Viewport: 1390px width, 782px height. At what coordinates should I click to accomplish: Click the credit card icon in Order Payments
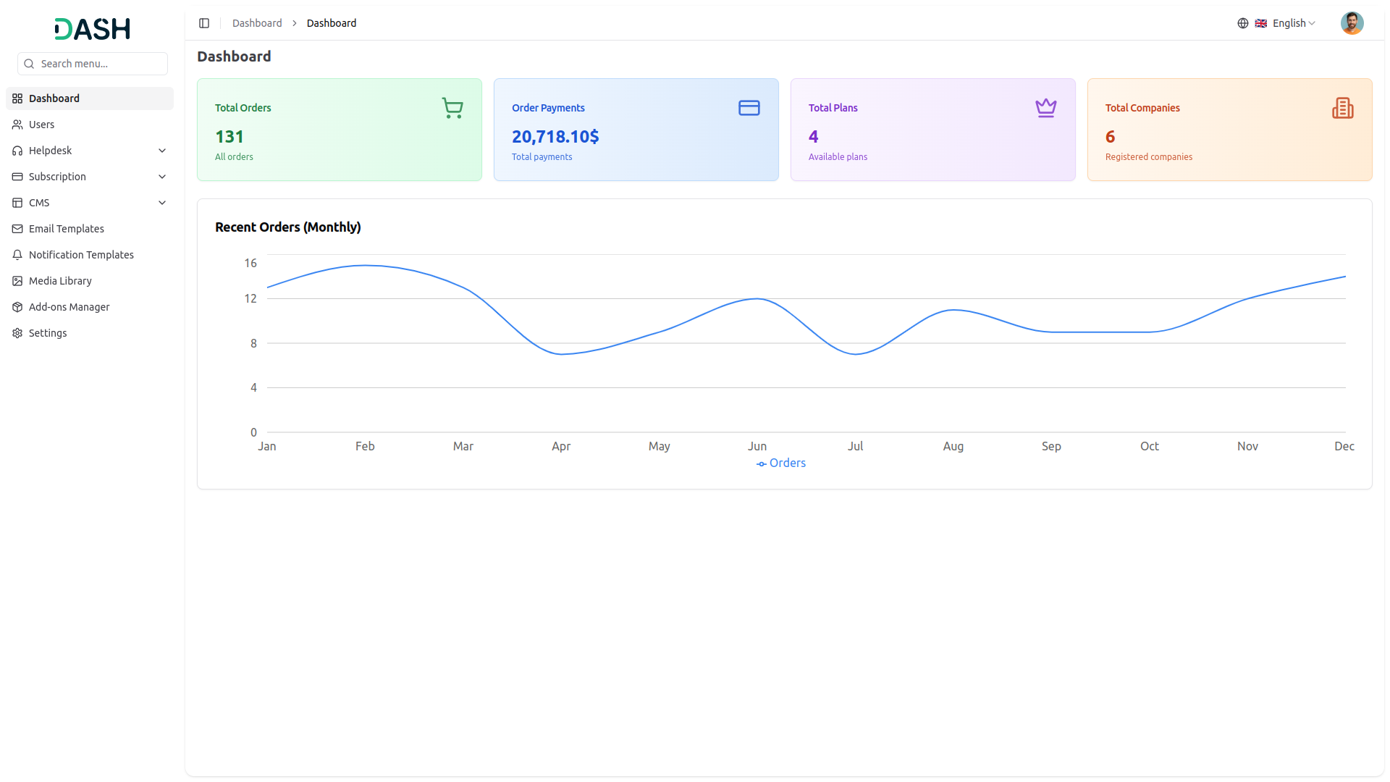749,108
